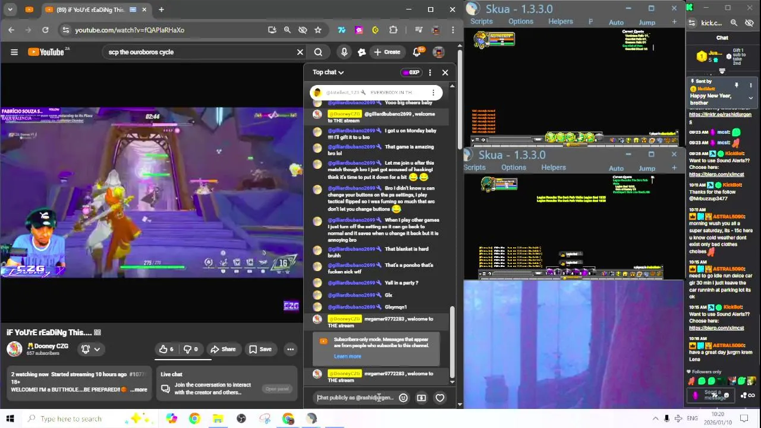Share the Dooney CZG stream
The image size is (761, 428).
(224, 350)
